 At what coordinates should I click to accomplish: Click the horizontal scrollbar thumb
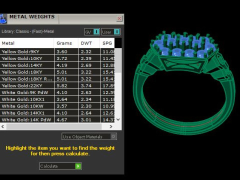(x=54, y=126)
